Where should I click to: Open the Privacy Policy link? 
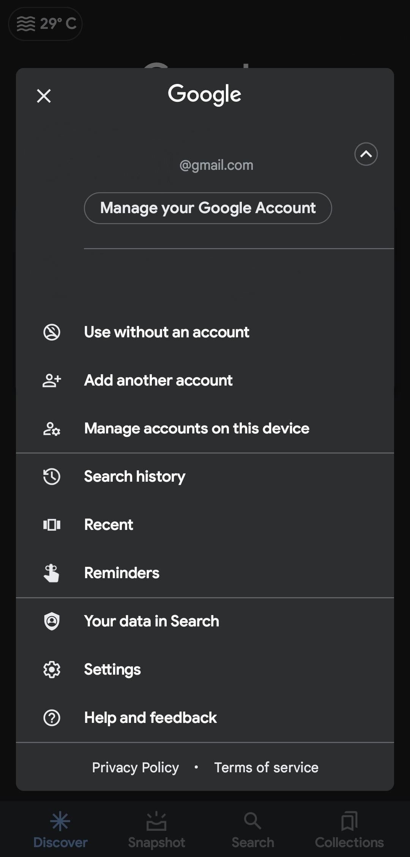[135, 767]
